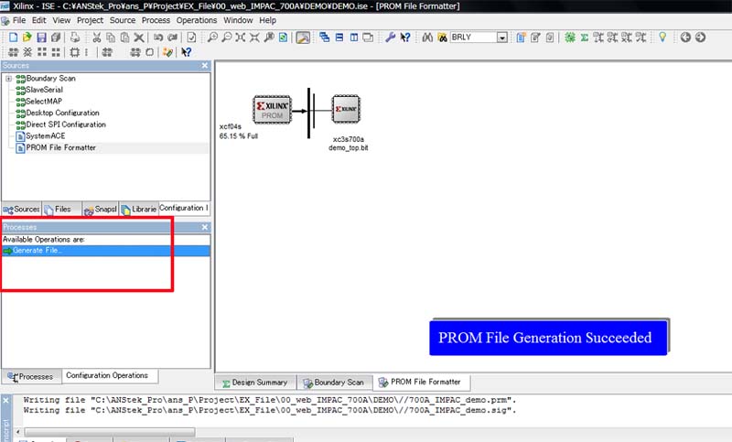Click the Delete X toolbar icon
This screenshot has height=442, width=732.
pyautogui.click(x=139, y=38)
